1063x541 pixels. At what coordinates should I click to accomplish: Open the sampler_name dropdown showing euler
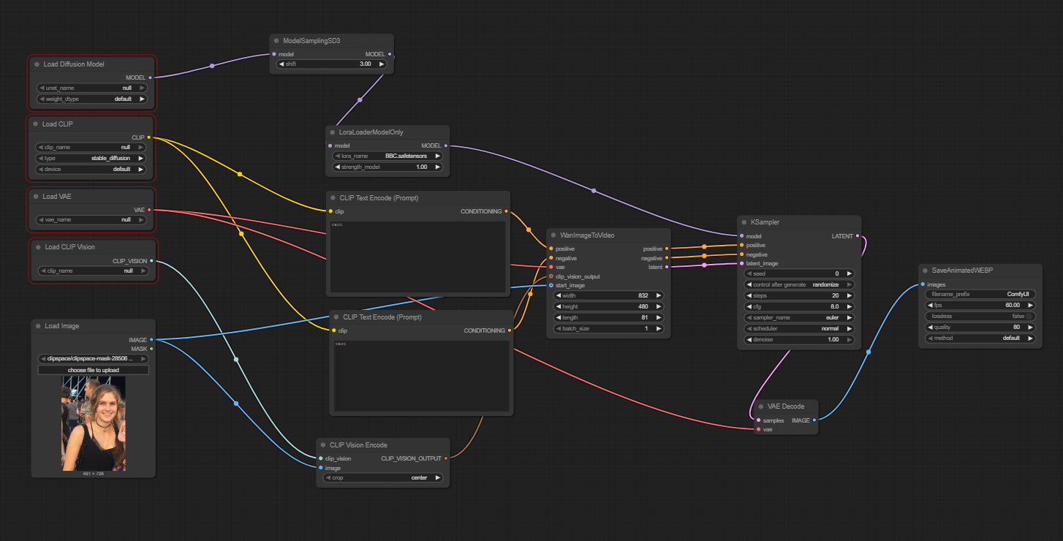pyautogui.click(x=799, y=318)
